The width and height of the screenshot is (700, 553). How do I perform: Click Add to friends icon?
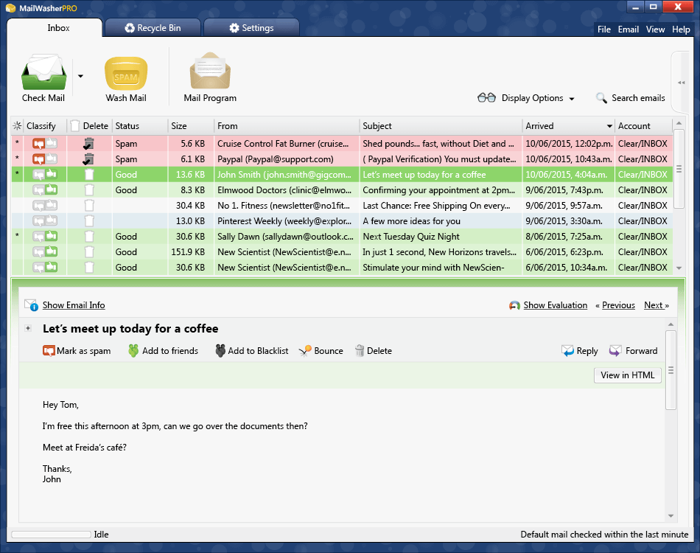coord(133,351)
